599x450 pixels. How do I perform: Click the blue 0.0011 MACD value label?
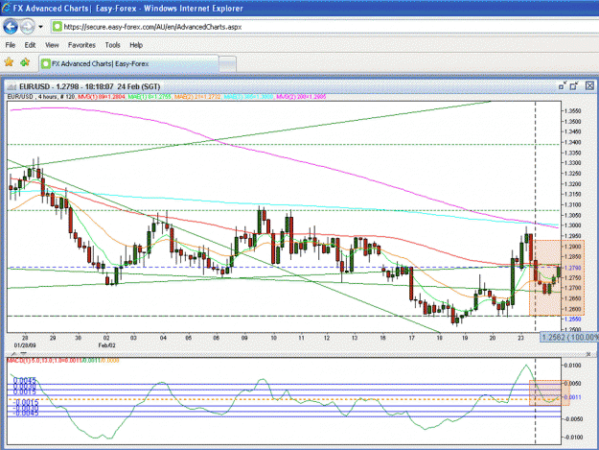click(572, 397)
